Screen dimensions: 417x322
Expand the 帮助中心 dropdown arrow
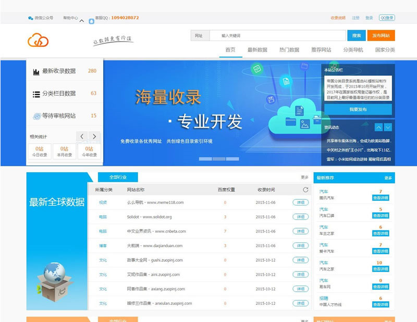82,21
